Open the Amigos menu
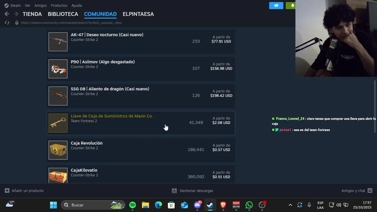Image resolution: width=377 pixels, height=212 pixels. 41,5
